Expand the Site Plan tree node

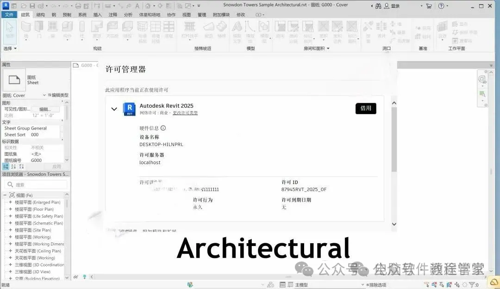(x=10, y=230)
